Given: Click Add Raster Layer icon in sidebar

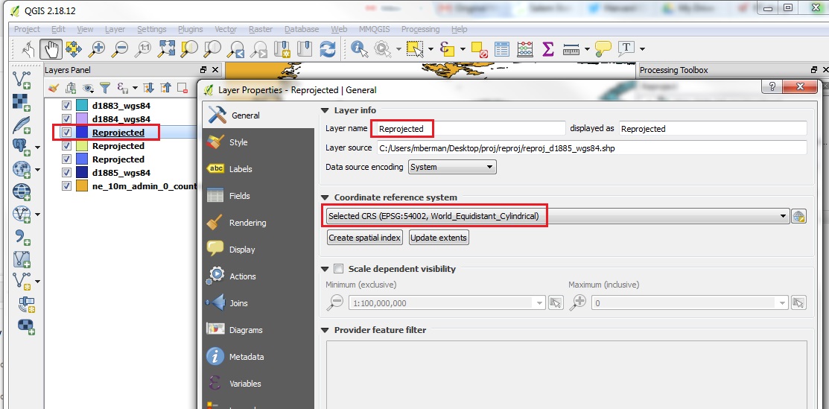Looking at the screenshot, I should (22, 101).
